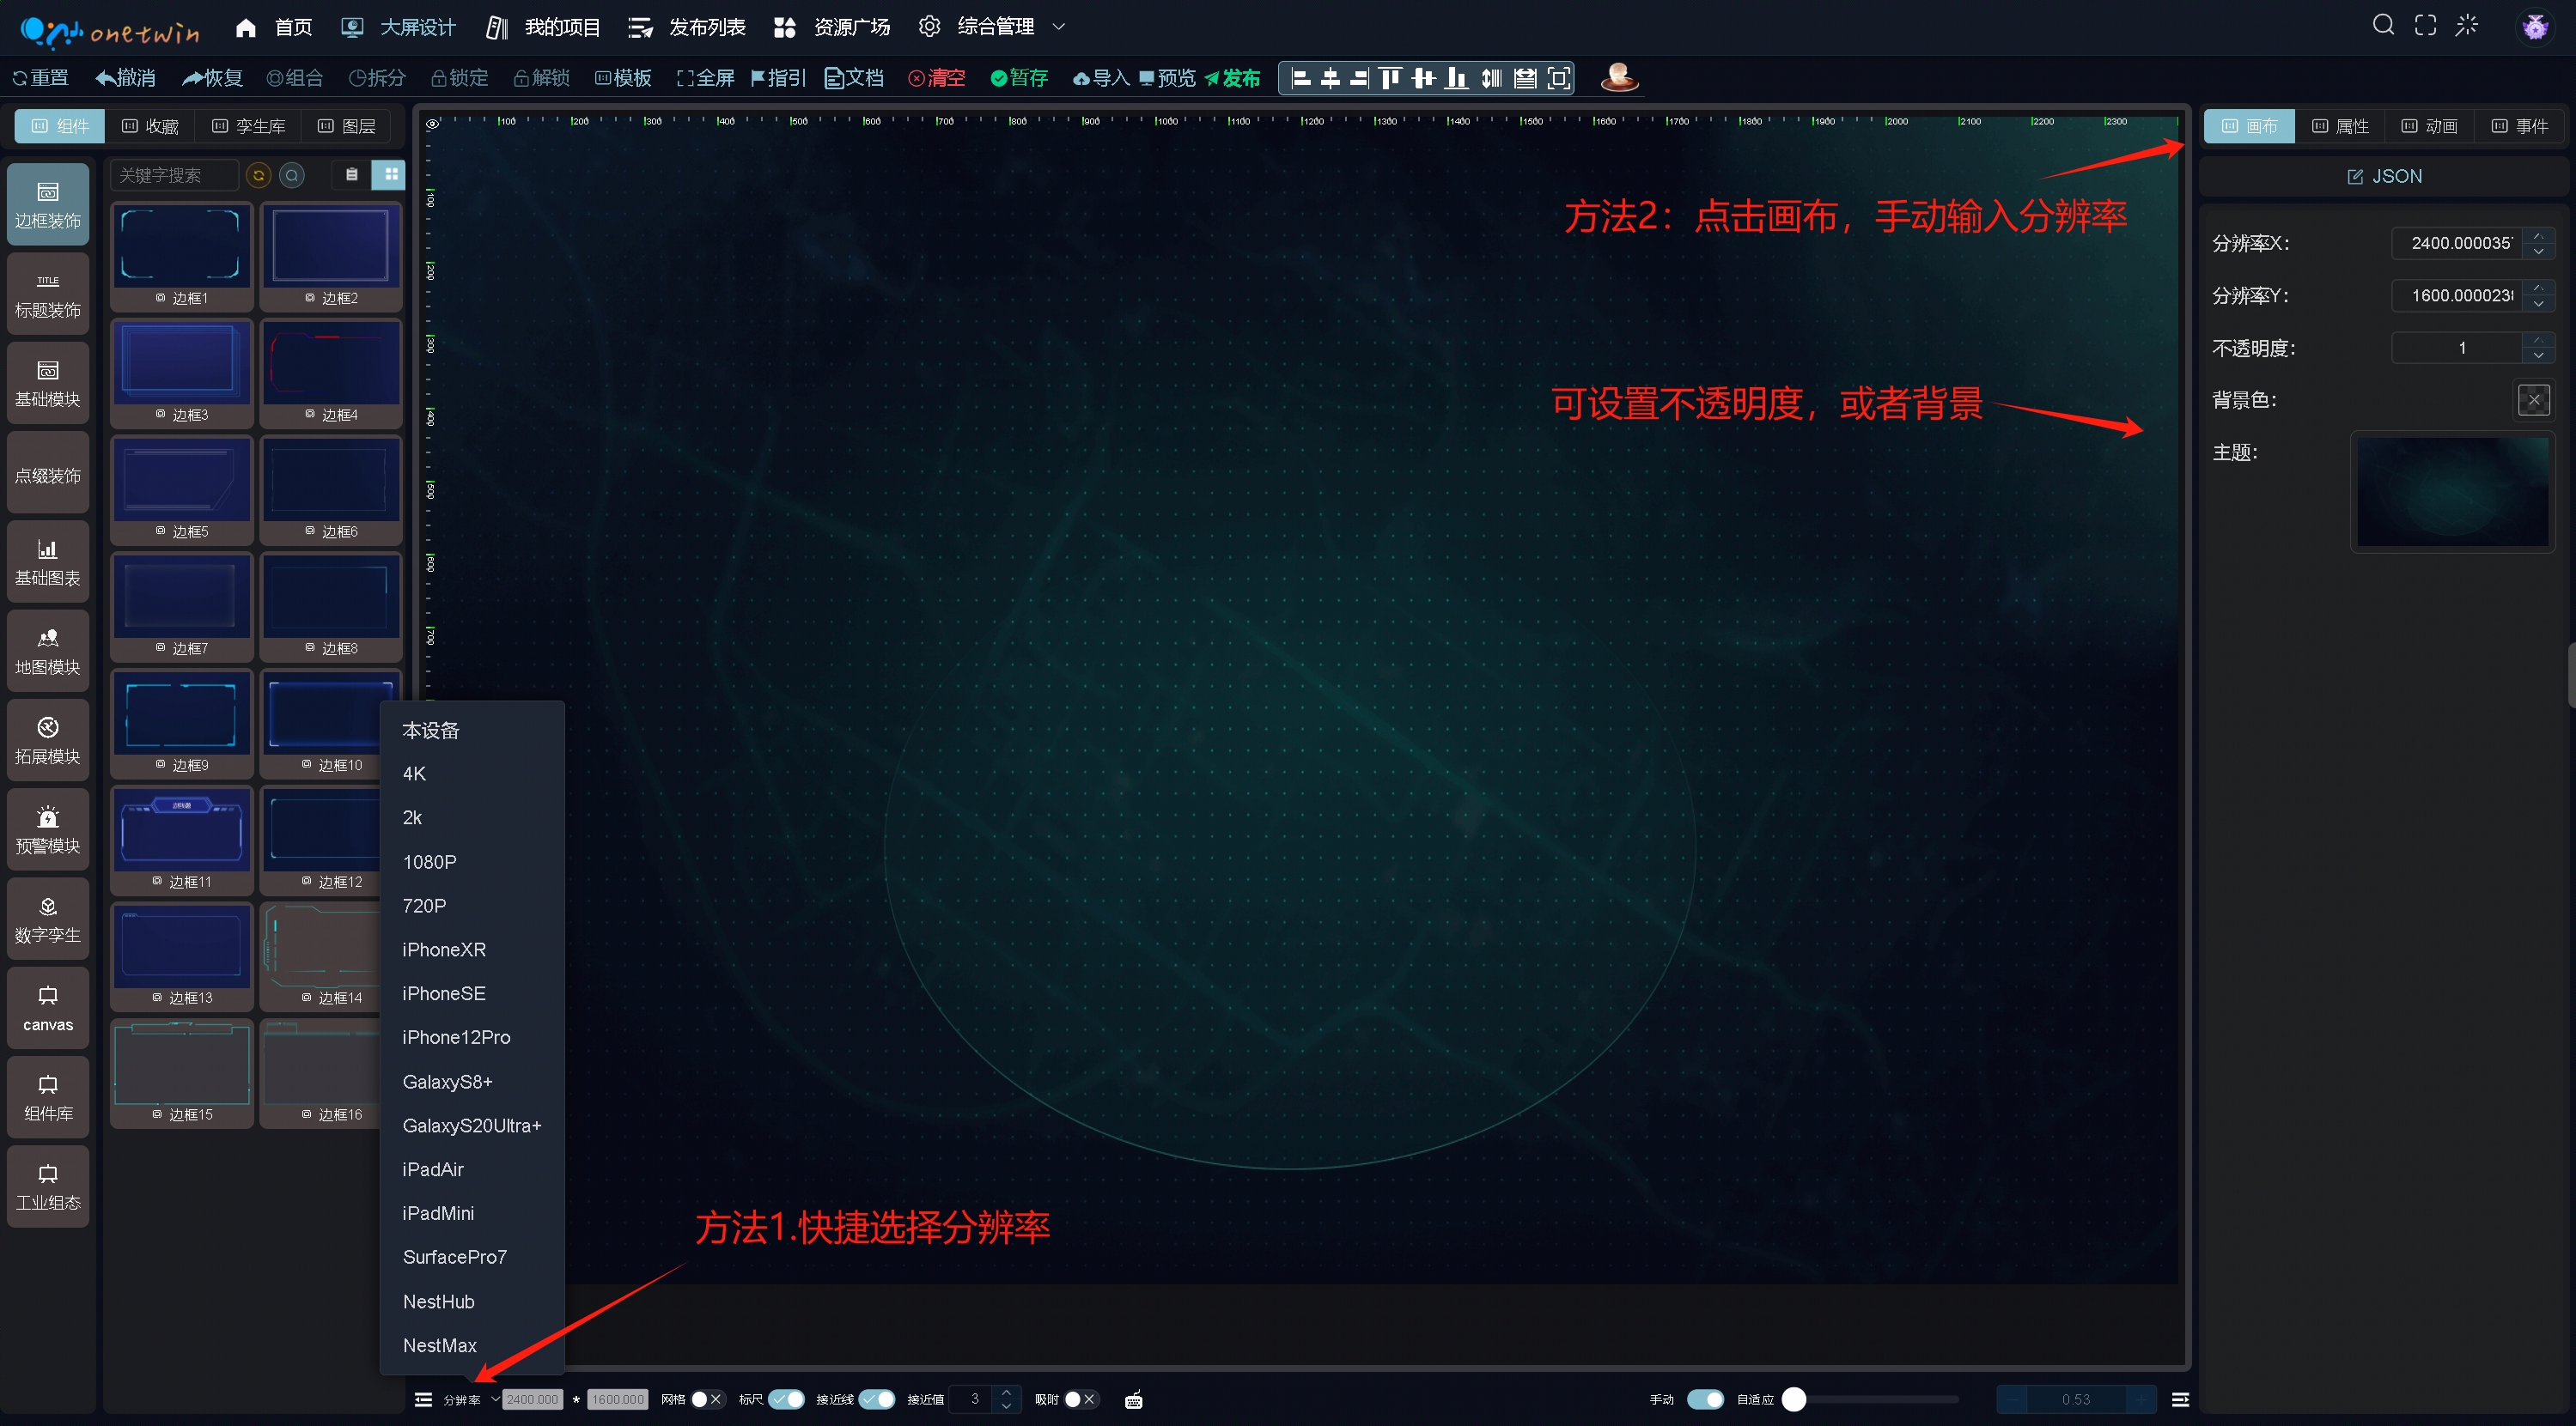
Task: Open the 边框装饰 component category
Action: click(x=48, y=205)
